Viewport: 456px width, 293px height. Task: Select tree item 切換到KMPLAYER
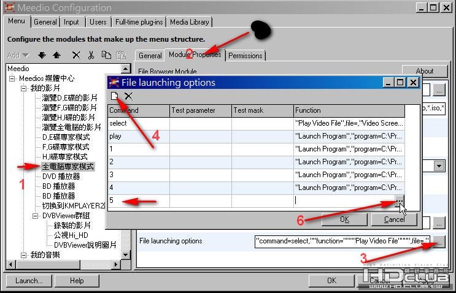pos(74,206)
